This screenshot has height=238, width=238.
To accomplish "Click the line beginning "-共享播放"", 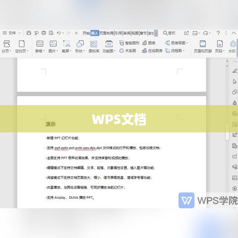I will (85, 187).
